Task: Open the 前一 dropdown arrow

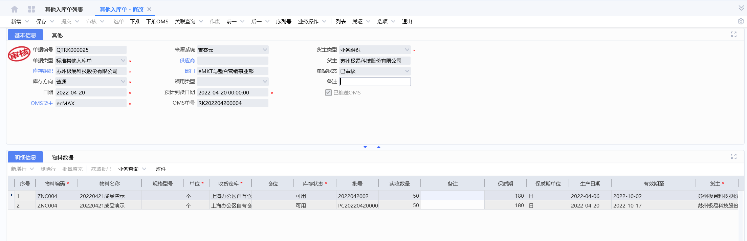Action: tap(242, 21)
